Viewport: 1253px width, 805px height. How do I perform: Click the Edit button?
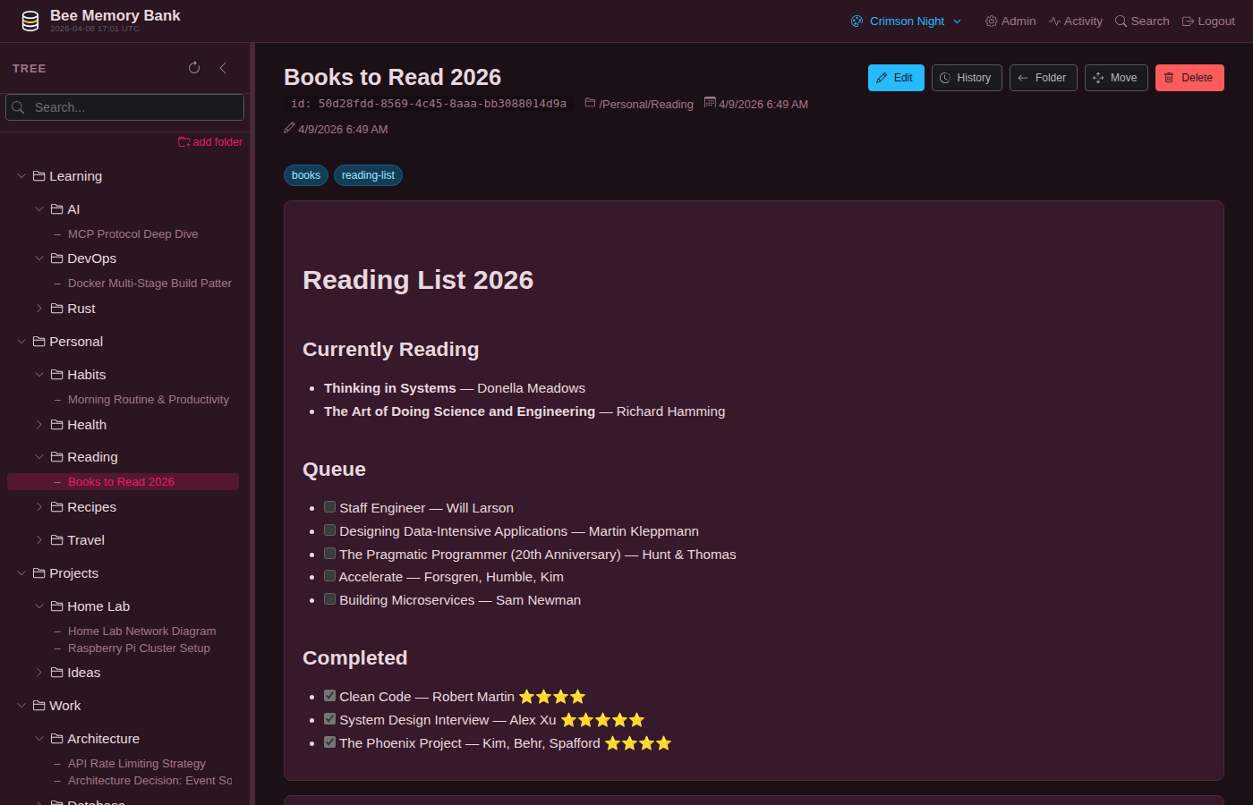[896, 78]
